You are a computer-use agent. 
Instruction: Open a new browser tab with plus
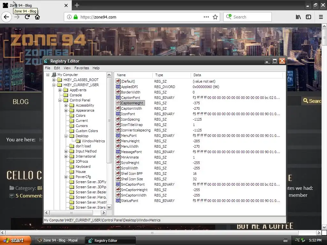click(77, 5)
